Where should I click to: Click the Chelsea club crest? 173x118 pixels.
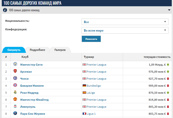click(15, 78)
